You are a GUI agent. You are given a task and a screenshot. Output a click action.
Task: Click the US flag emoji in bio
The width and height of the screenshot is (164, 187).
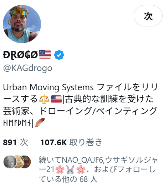click(56, 99)
